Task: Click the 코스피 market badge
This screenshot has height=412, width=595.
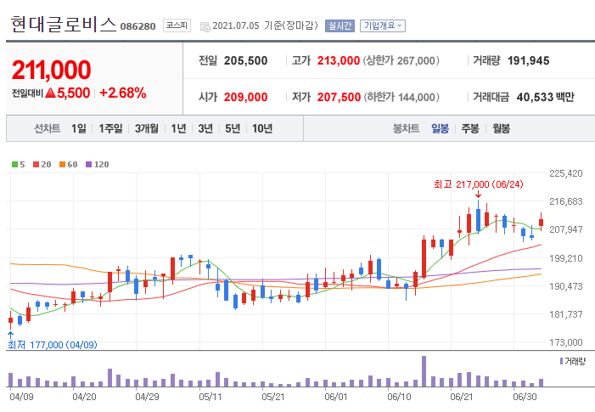Action: tap(177, 25)
